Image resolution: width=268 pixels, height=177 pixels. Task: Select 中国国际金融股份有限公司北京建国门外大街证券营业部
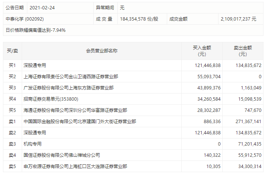tap(80, 122)
